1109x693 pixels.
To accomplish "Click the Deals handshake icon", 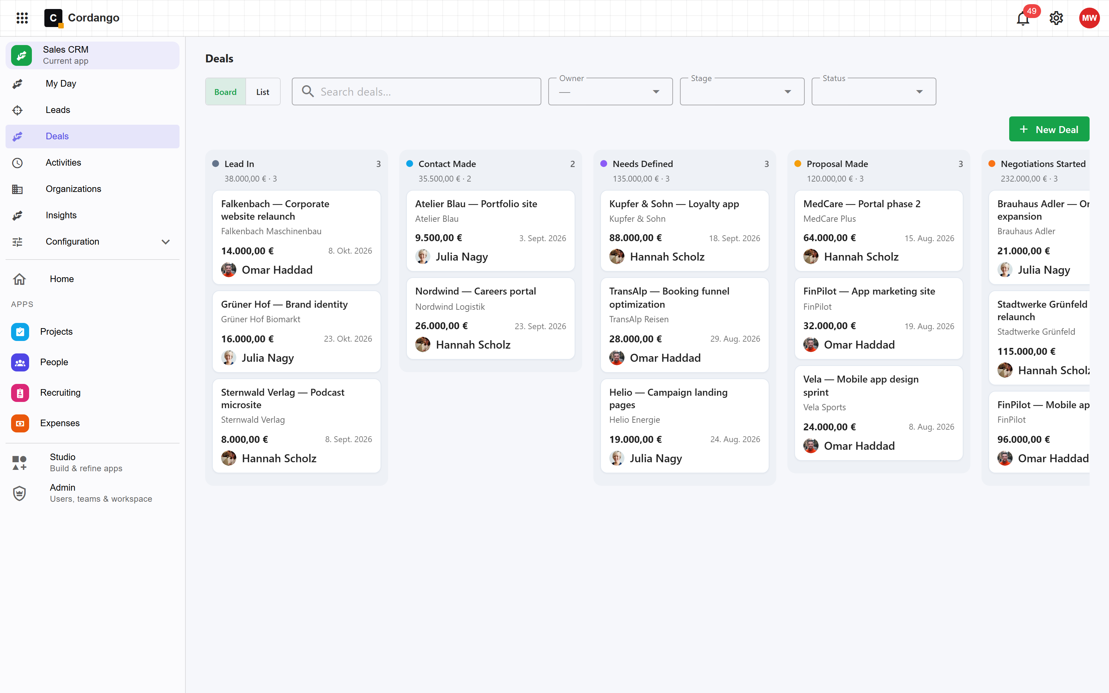I will point(17,137).
